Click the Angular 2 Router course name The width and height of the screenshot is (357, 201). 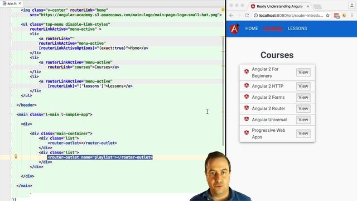[x=268, y=108]
